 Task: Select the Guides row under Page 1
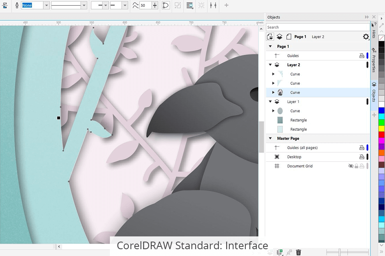318,56
